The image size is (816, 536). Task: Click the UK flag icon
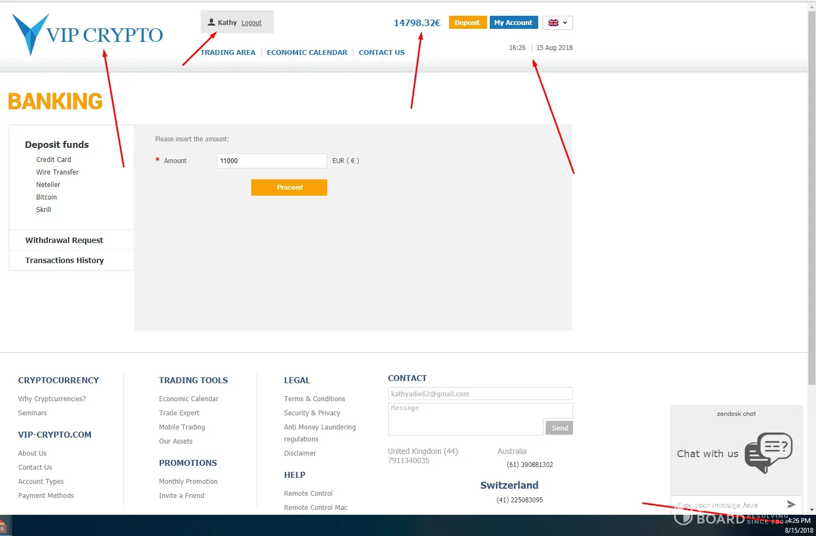tap(553, 23)
